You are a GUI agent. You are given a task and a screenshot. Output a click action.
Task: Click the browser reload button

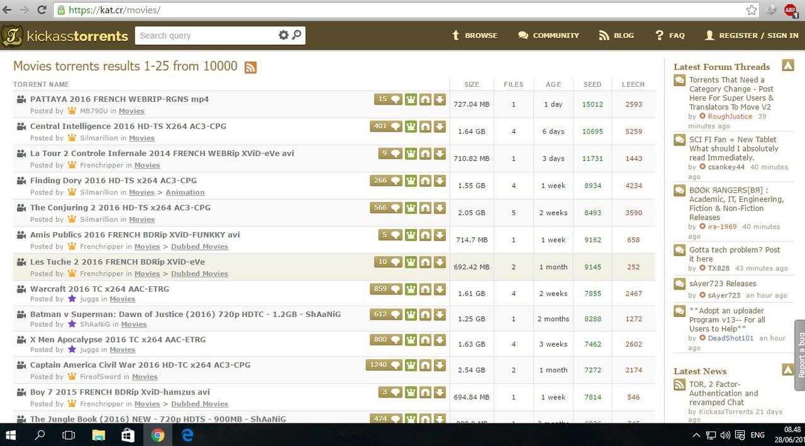(x=42, y=10)
